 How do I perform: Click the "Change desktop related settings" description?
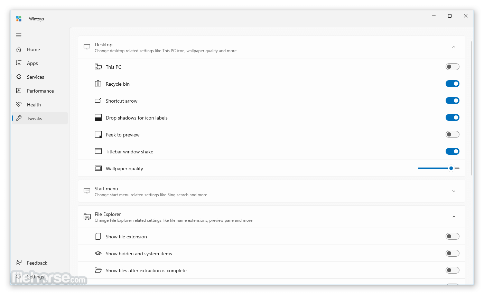click(x=166, y=51)
